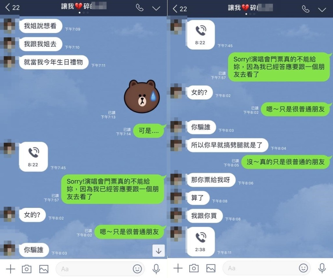Tap microphone icon in left chat
The image size is (333, 278).
pyautogui.click(x=156, y=269)
